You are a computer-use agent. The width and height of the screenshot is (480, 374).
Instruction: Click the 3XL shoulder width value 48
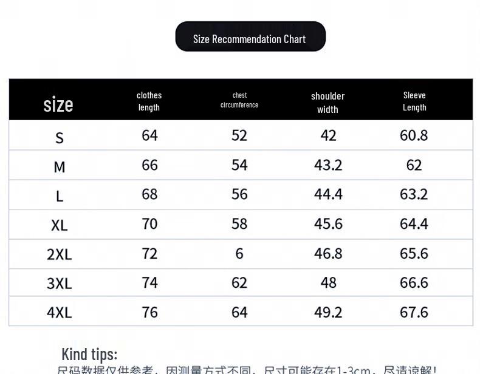coord(328,283)
